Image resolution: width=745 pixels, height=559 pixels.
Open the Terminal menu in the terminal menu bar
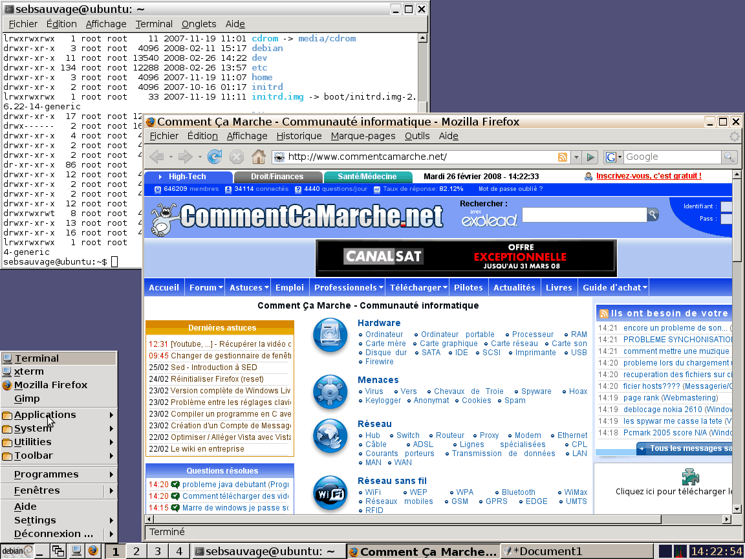(x=153, y=24)
